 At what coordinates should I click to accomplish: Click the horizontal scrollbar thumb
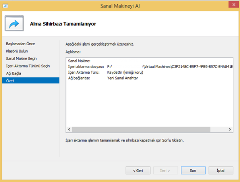pyautogui.click(x=141, y=129)
